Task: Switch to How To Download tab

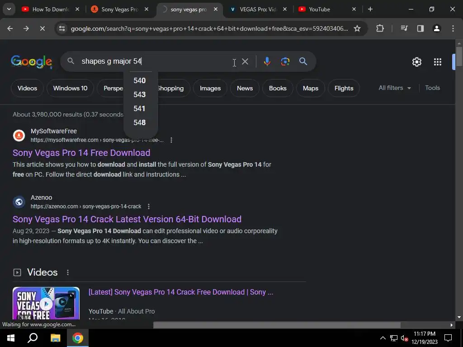Action: 50,9
